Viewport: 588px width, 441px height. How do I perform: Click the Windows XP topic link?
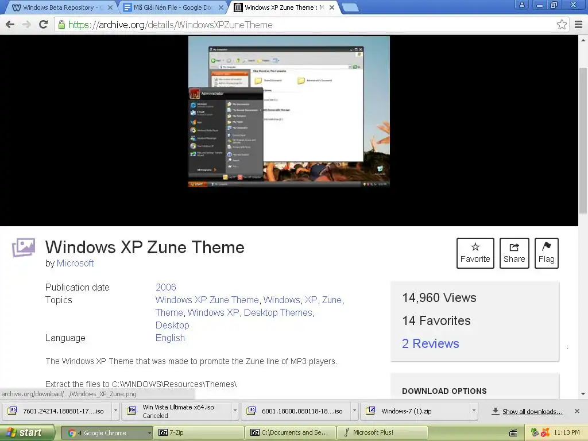213,313
